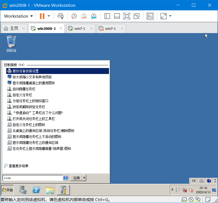Expand the arrow next to 注销
The image size is (218, 203).
coord(84,178)
